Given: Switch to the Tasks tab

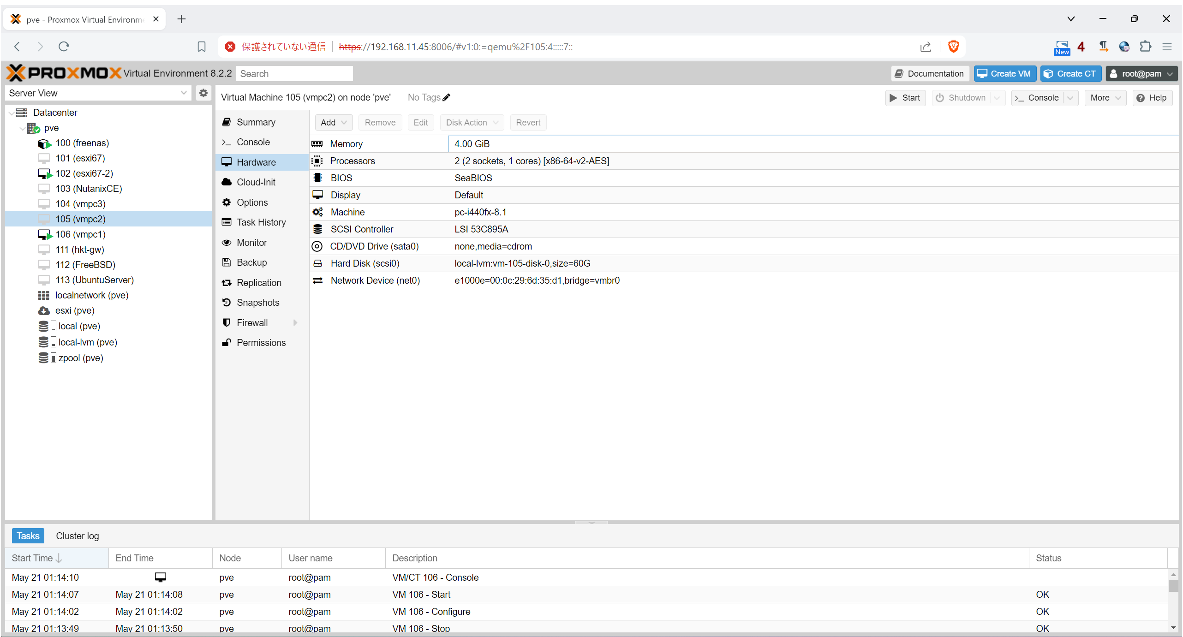Looking at the screenshot, I should 28,536.
